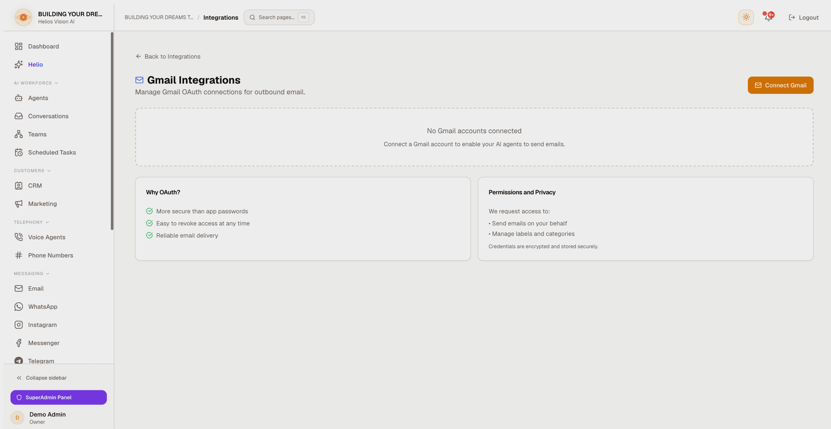This screenshot has width=831, height=429.
Task: Open SuperAdmin Panel
Action: [x=58, y=397]
